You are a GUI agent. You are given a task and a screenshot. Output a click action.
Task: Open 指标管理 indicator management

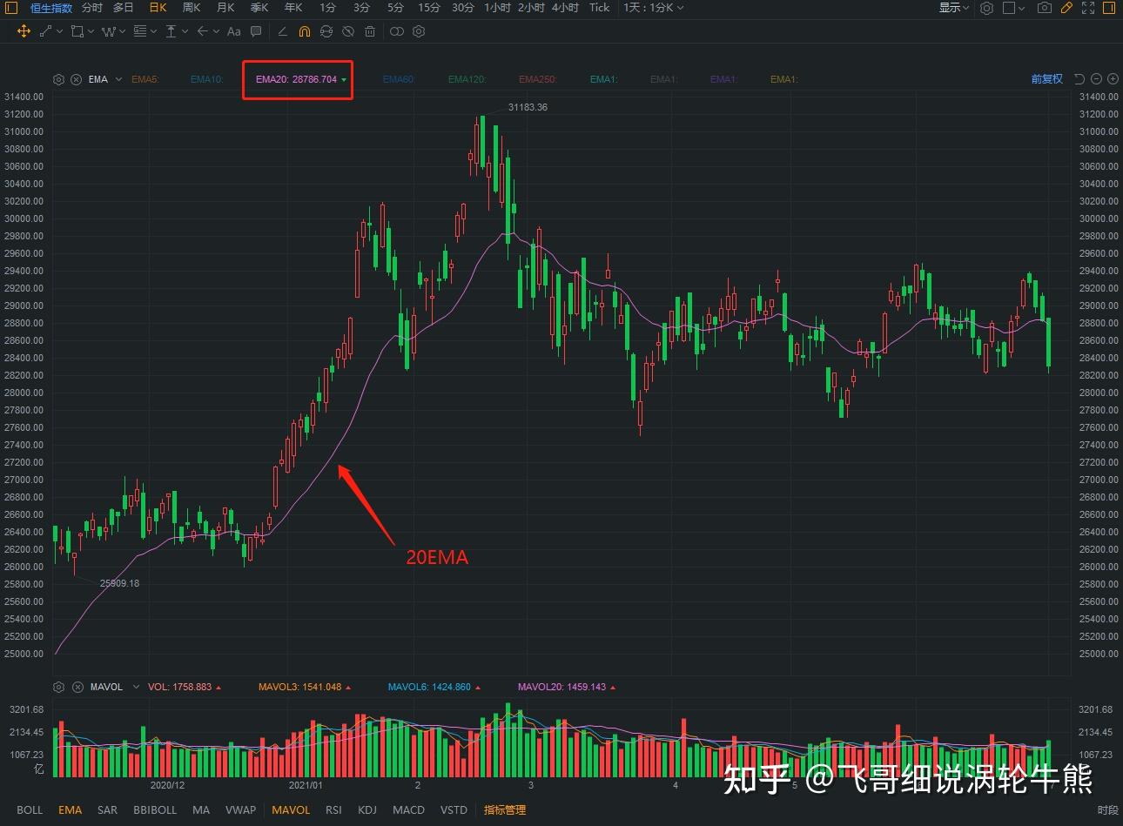[x=505, y=809]
